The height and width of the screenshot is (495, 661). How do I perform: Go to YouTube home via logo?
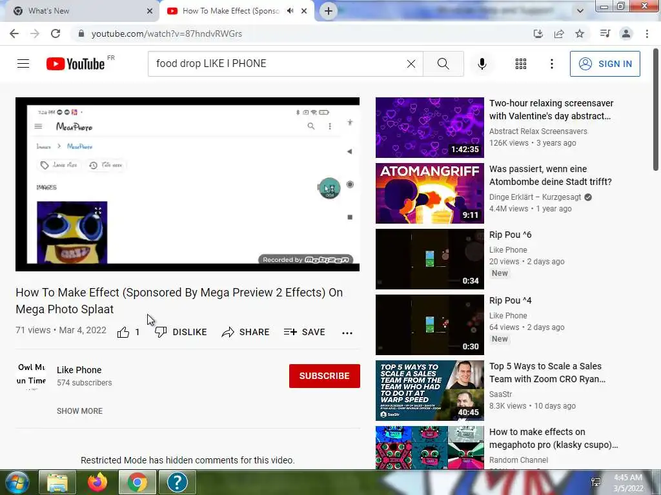(x=76, y=64)
